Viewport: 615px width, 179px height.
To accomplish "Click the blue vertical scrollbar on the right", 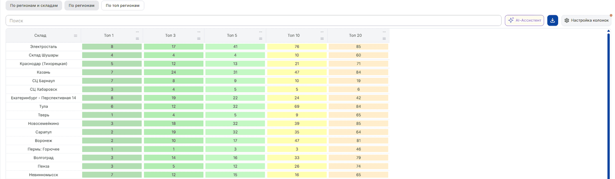I will tap(609, 104).
